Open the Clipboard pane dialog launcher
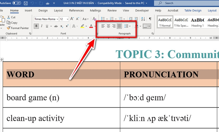Image resolution: width=219 pixels, height=132 pixels. click(30, 34)
